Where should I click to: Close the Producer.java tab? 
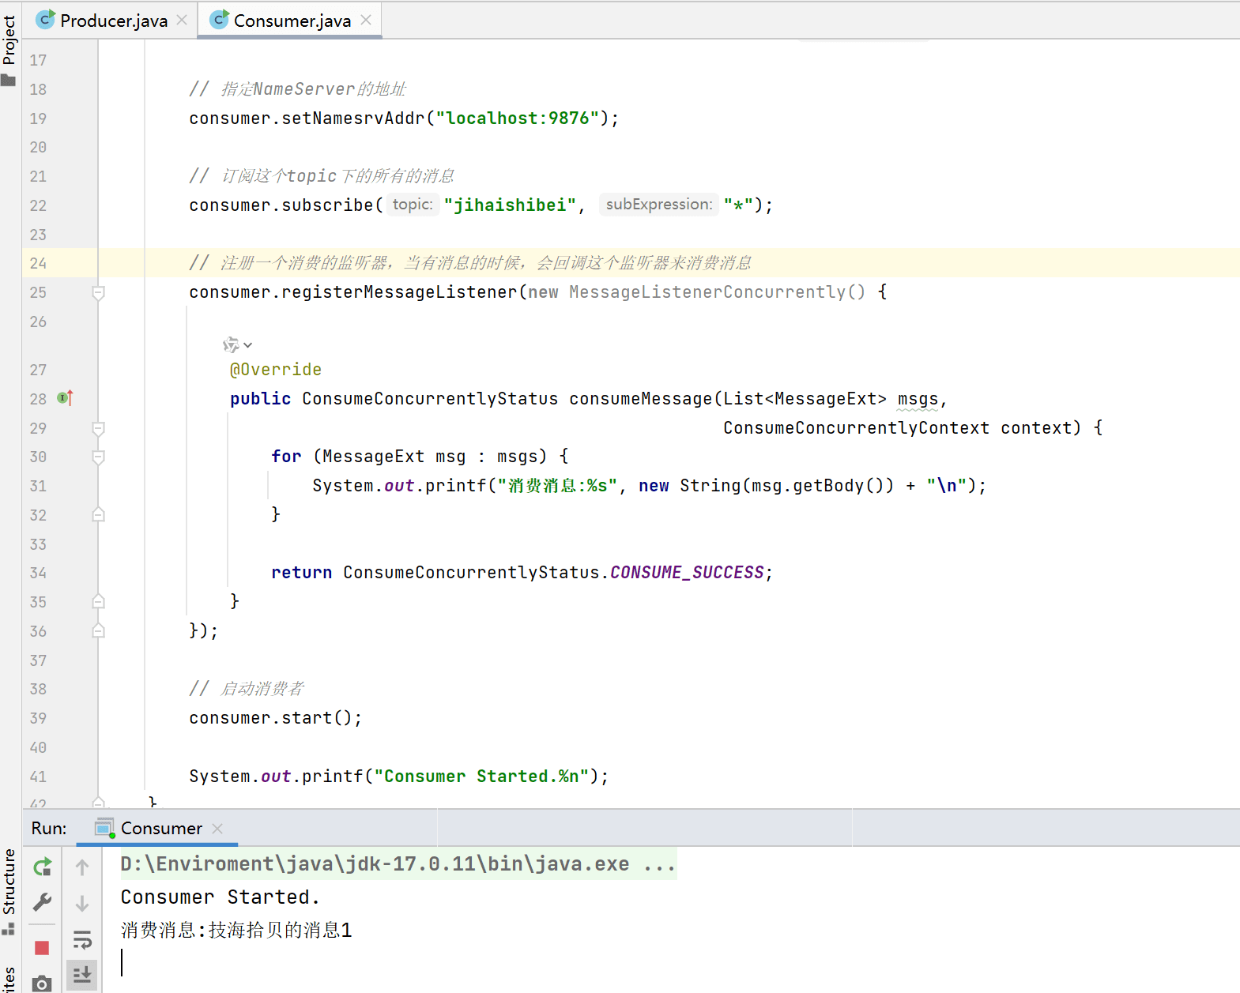tap(182, 21)
